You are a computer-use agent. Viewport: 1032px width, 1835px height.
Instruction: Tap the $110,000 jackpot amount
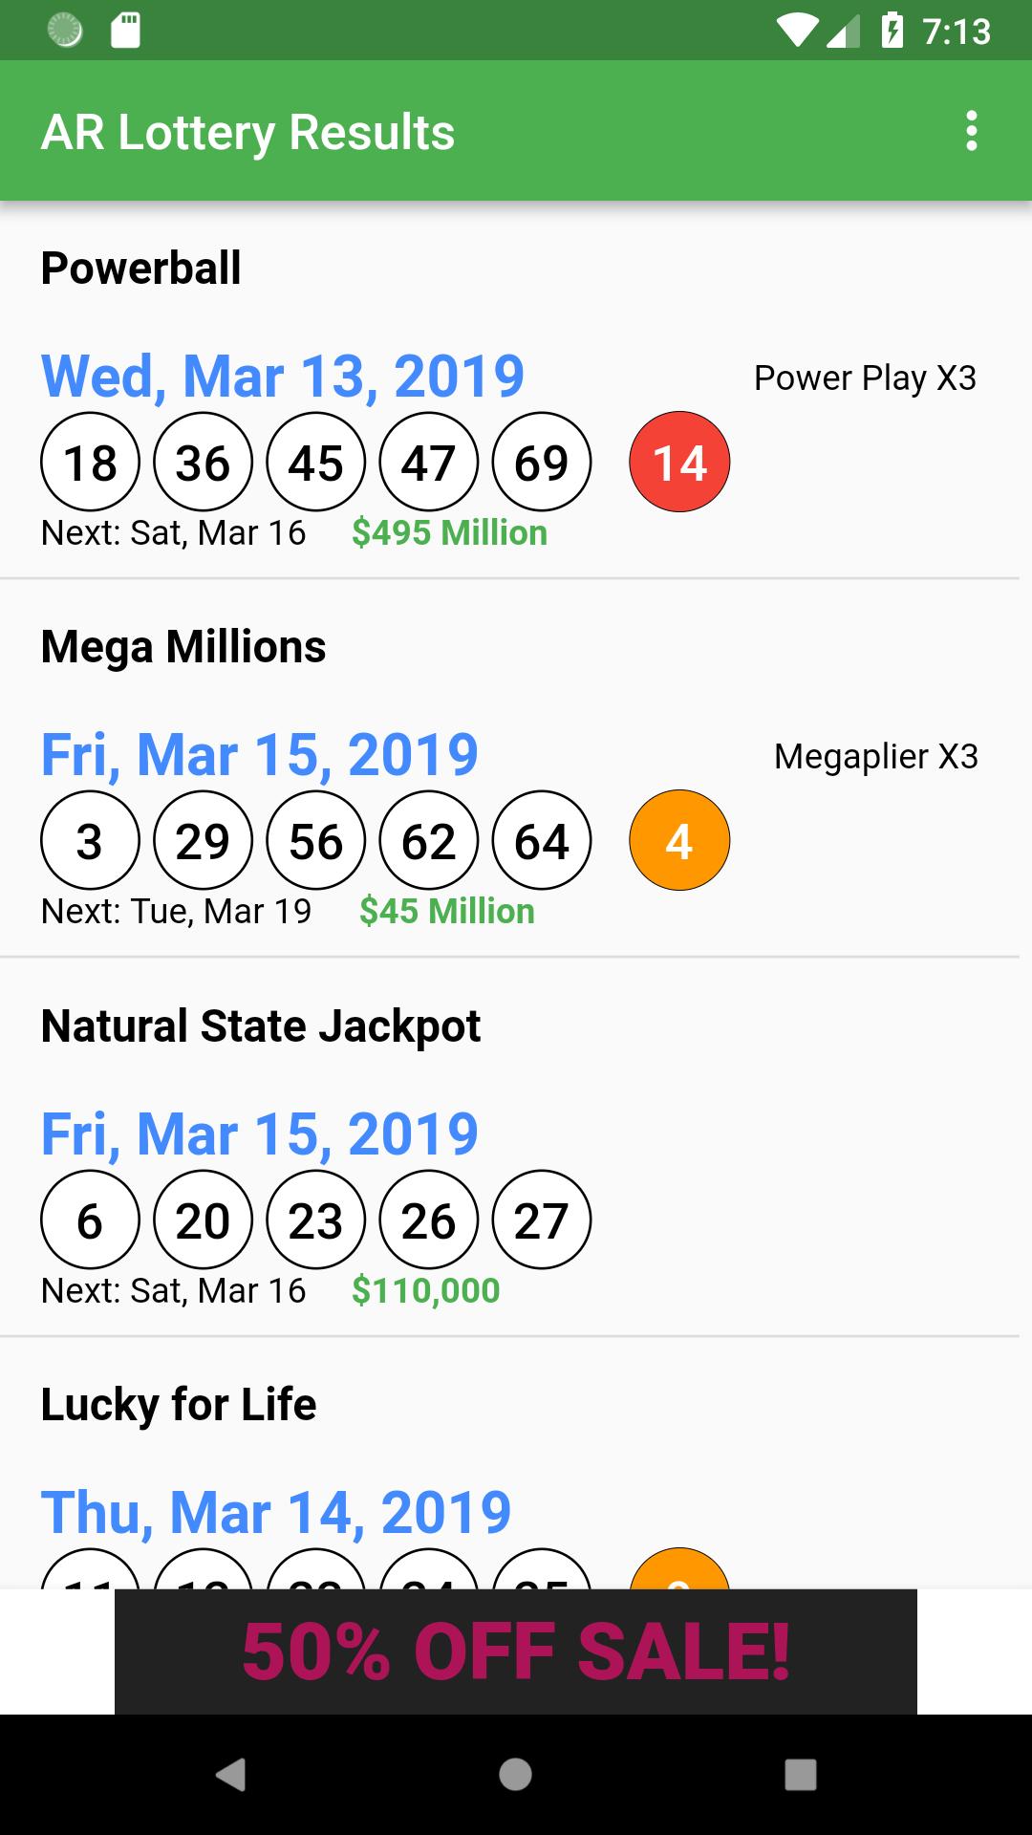[426, 1290]
